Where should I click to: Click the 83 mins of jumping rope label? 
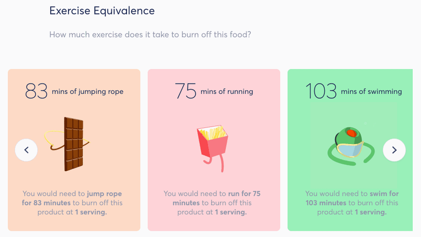[74, 91]
